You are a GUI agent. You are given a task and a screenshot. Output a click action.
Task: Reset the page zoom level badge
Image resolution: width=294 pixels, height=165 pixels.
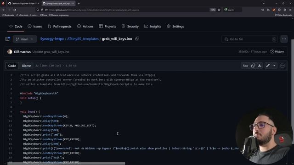click(x=213, y=10)
